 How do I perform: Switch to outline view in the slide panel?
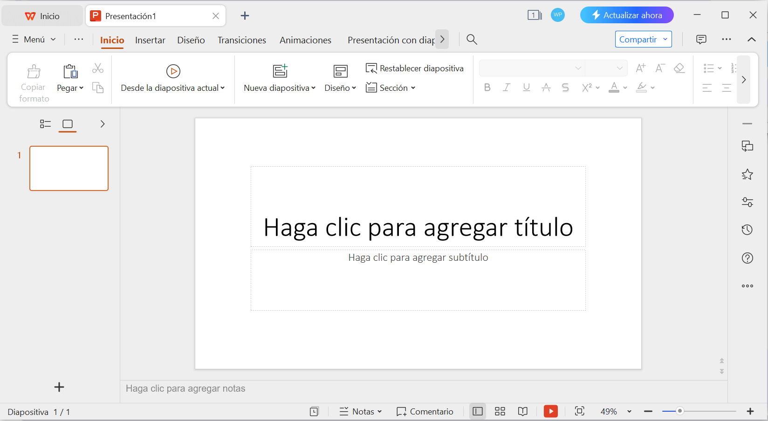point(45,124)
